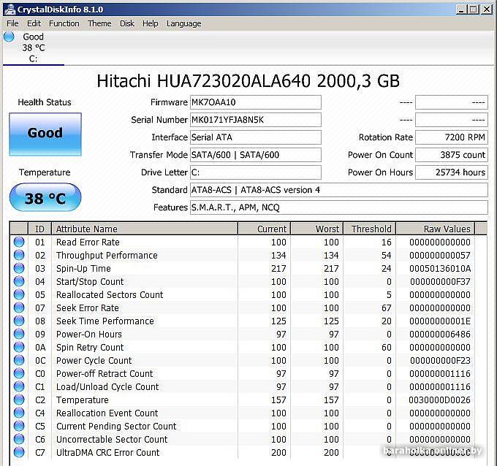The height and width of the screenshot is (466, 497).
Task: Open the Help menu
Action: [x=151, y=23]
